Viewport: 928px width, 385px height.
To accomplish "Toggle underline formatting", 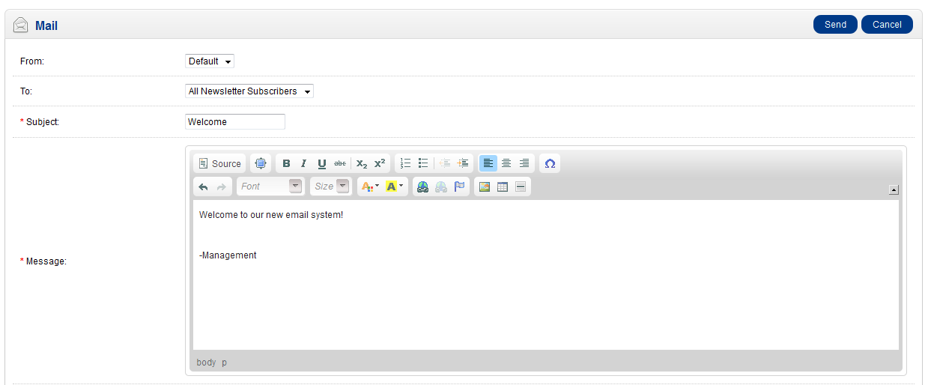I will 322,163.
